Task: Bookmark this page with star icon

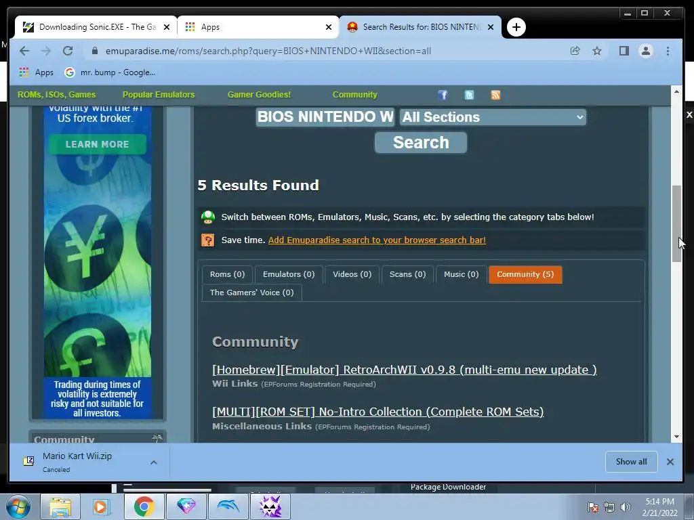Action: 596,51
